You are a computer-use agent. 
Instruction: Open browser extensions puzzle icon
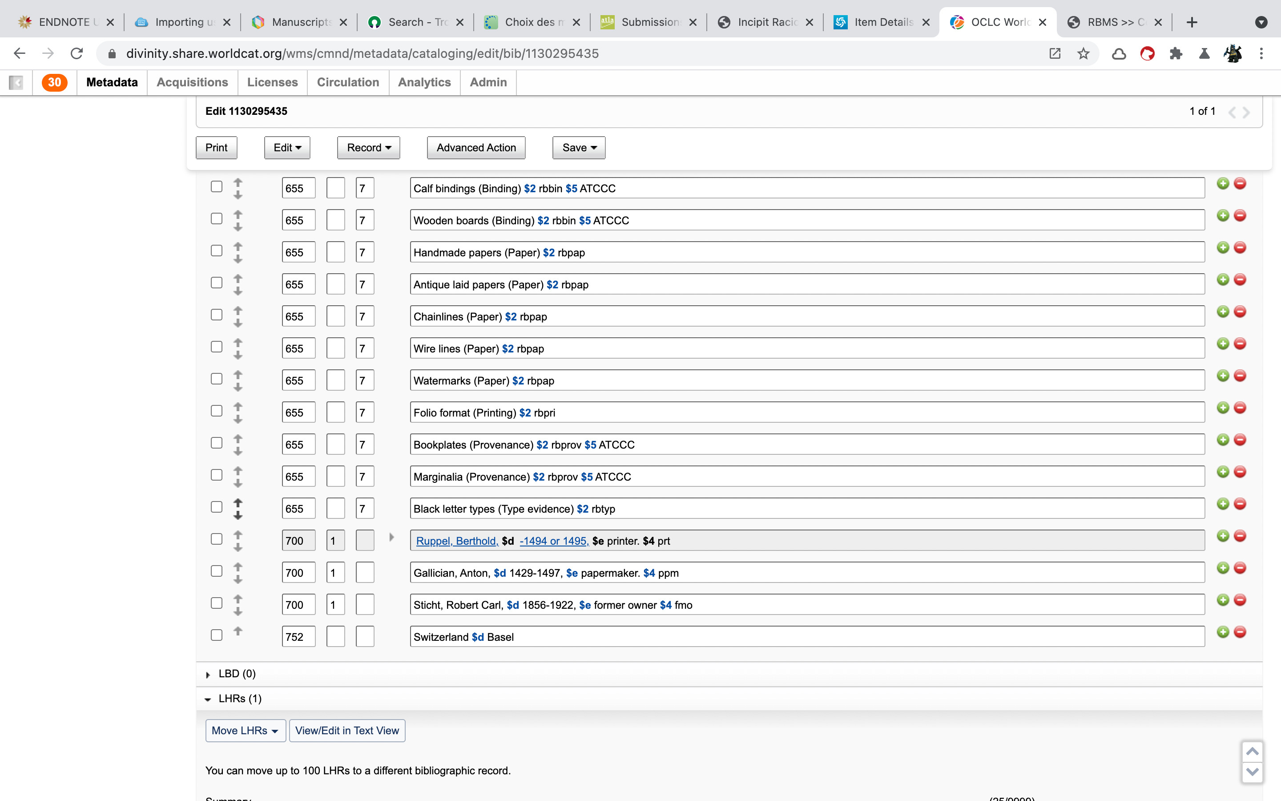click(x=1176, y=53)
